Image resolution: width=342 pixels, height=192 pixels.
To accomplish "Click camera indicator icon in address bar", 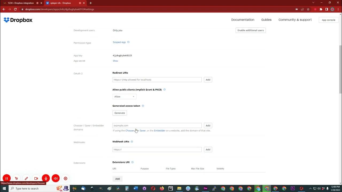I will pos(297,9).
